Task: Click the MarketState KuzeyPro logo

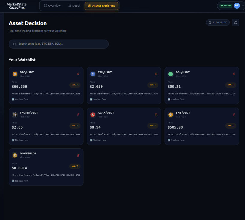Action: pyautogui.click(x=17, y=5)
